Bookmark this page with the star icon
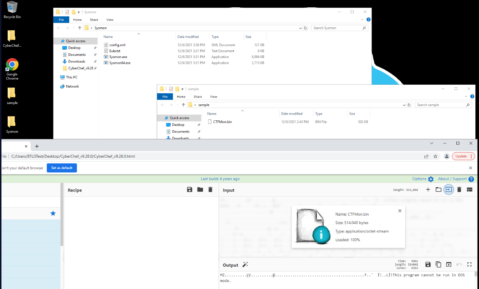The width and height of the screenshot is (479, 289). click(435, 156)
